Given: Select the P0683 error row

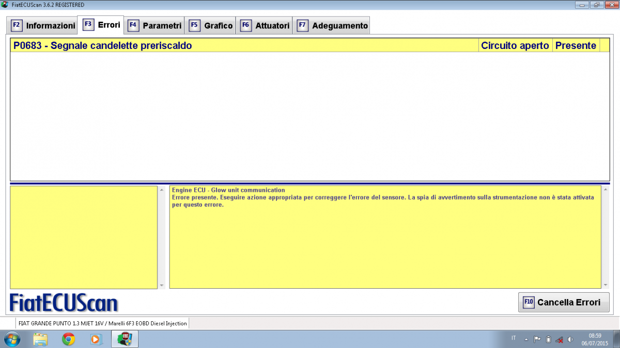Looking at the screenshot, I should pos(309,45).
